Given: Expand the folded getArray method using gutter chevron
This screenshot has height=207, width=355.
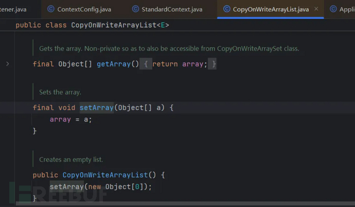Looking at the screenshot, I should click(x=7, y=64).
